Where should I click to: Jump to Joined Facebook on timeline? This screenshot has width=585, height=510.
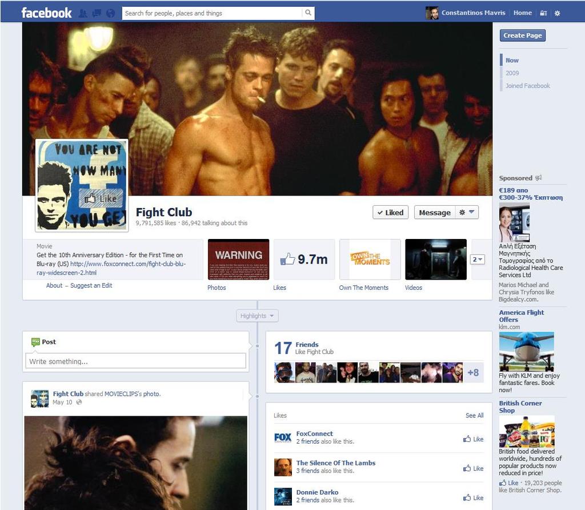click(527, 86)
